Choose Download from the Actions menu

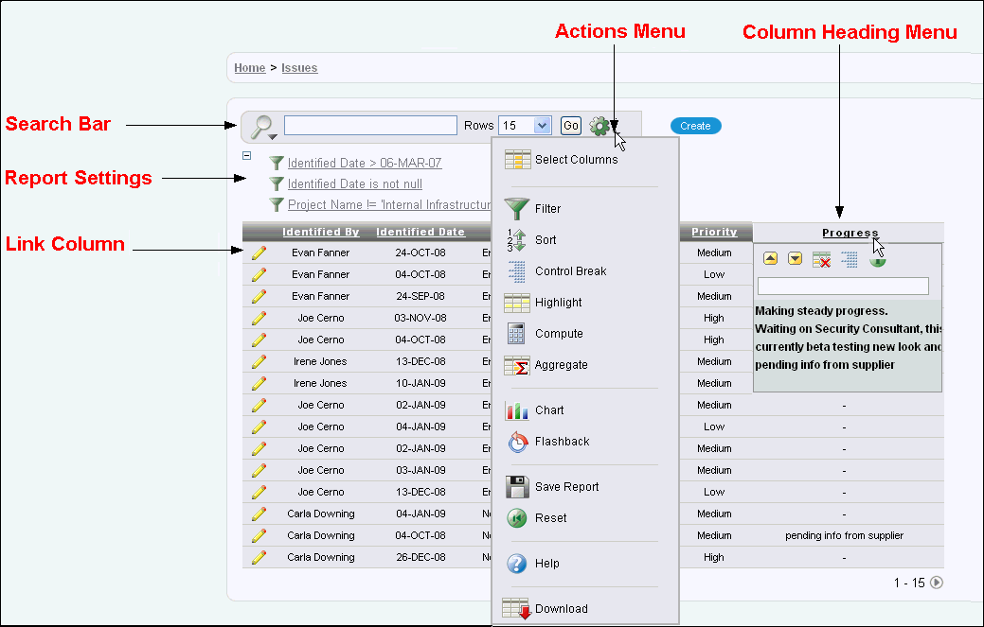click(x=561, y=609)
